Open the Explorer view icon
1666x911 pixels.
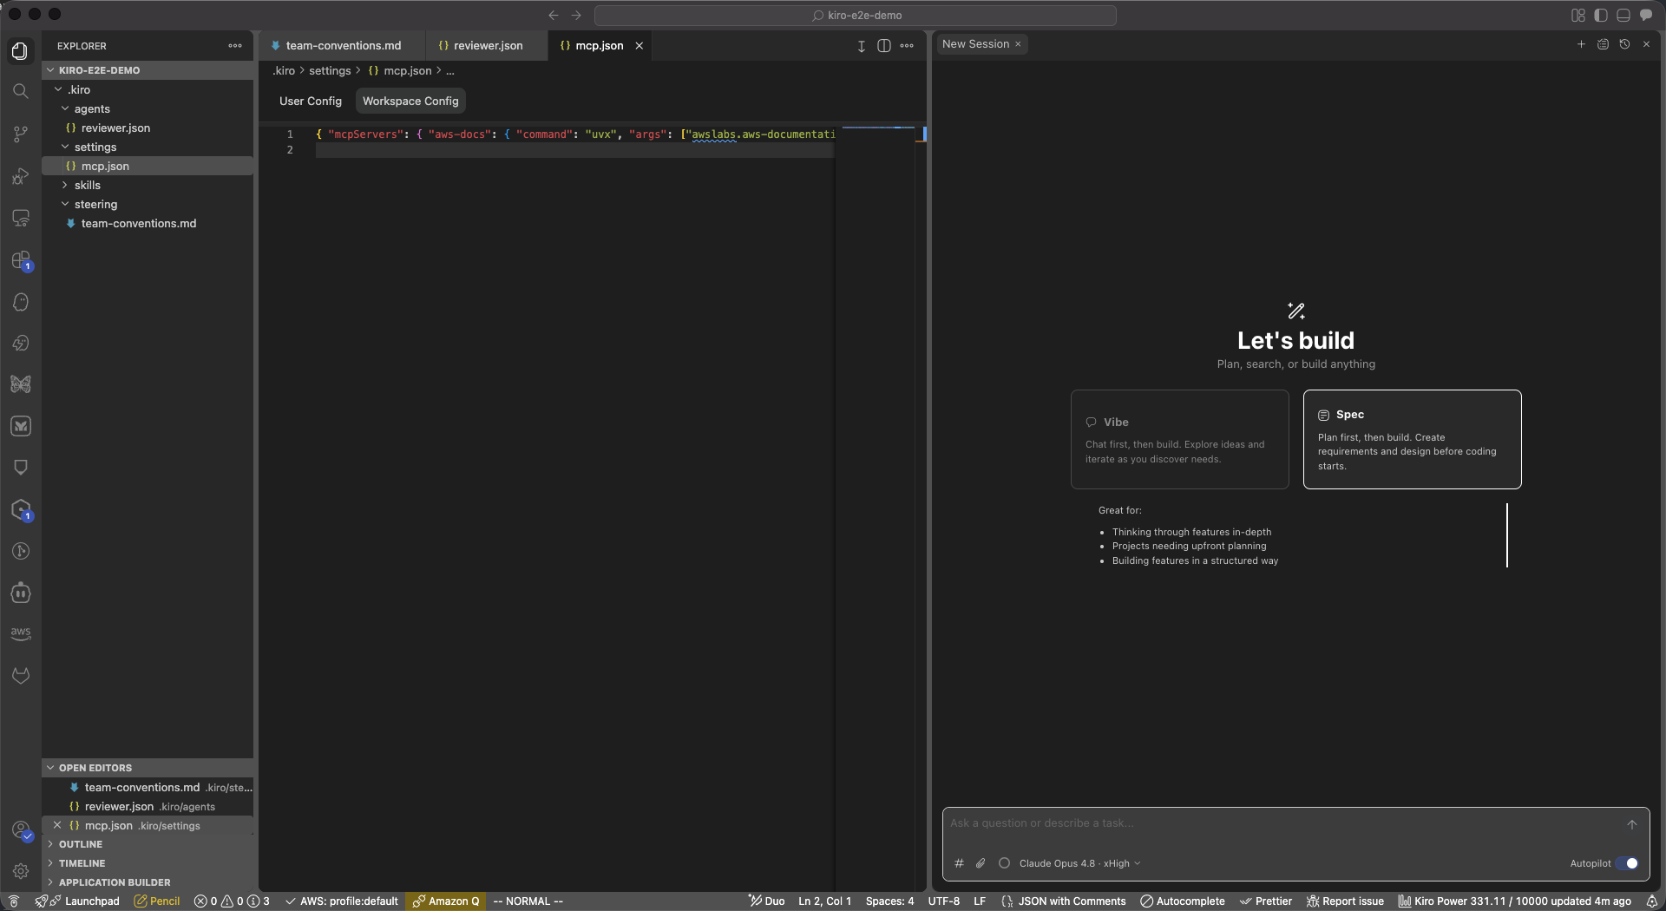(20, 51)
